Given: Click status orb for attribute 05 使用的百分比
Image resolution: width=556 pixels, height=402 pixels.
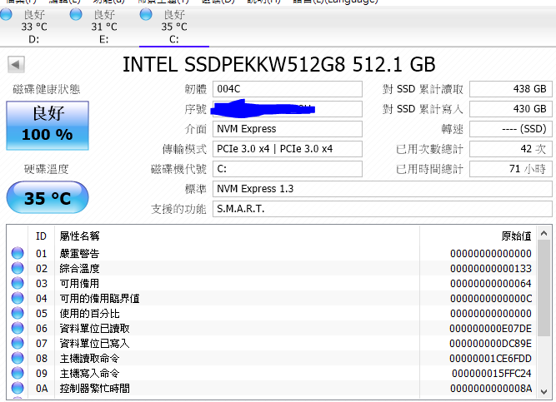Looking at the screenshot, I should pos(18,313).
